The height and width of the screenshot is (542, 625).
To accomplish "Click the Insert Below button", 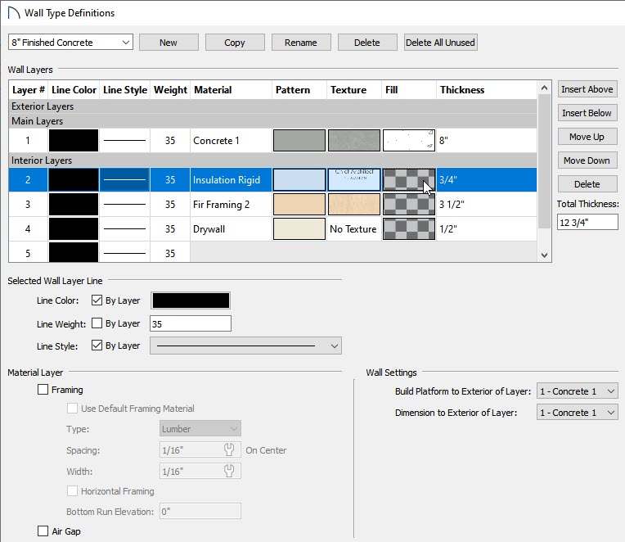I will point(587,113).
